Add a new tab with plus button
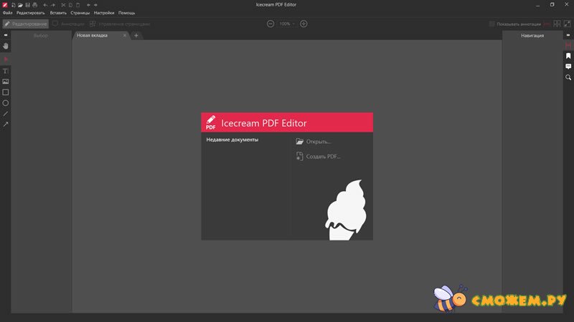 click(136, 35)
